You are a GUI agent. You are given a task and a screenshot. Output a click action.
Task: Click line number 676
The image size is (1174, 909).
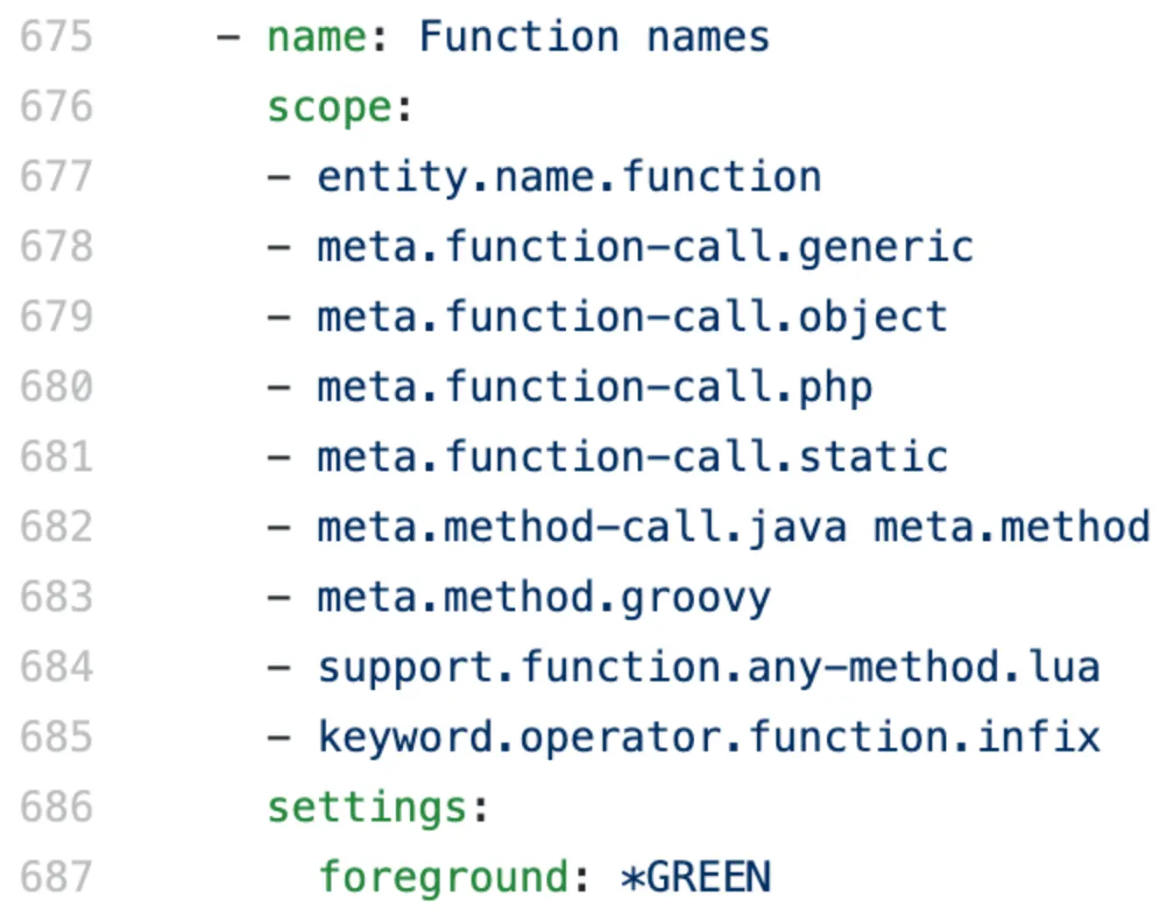pyautogui.click(x=56, y=107)
